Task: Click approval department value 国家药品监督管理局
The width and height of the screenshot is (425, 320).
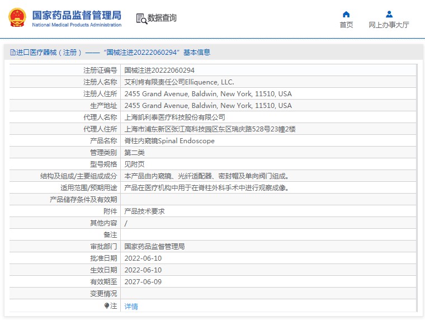Action: pyautogui.click(x=154, y=247)
